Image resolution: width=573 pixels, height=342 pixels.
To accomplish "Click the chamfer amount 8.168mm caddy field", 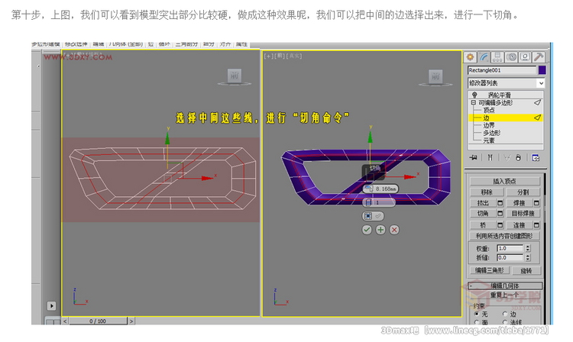I will tap(380, 189).
